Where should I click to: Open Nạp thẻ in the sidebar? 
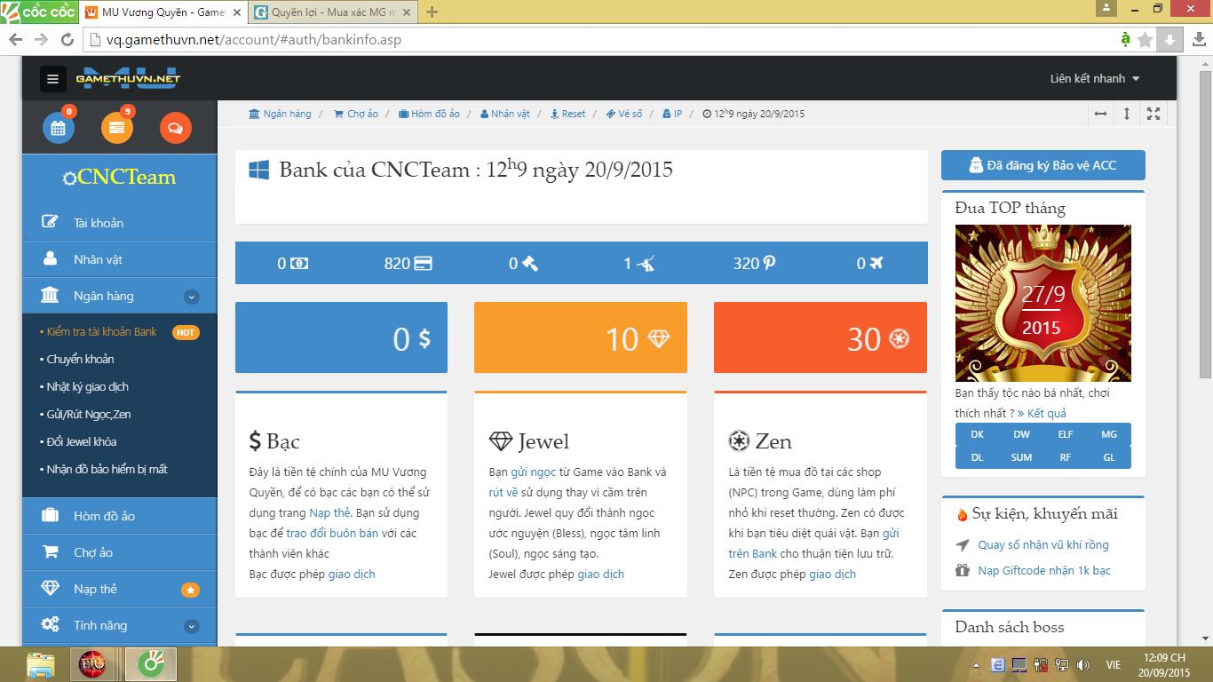click(x=119, y=589)
